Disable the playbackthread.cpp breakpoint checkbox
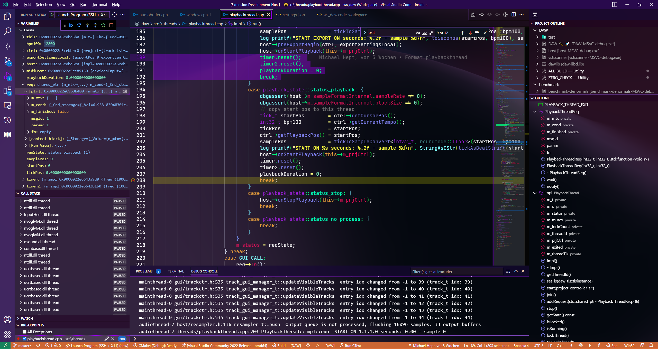The image size is (658, 349). click(24, 339)
